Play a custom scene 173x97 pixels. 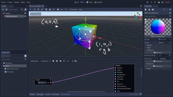(162, 2)
